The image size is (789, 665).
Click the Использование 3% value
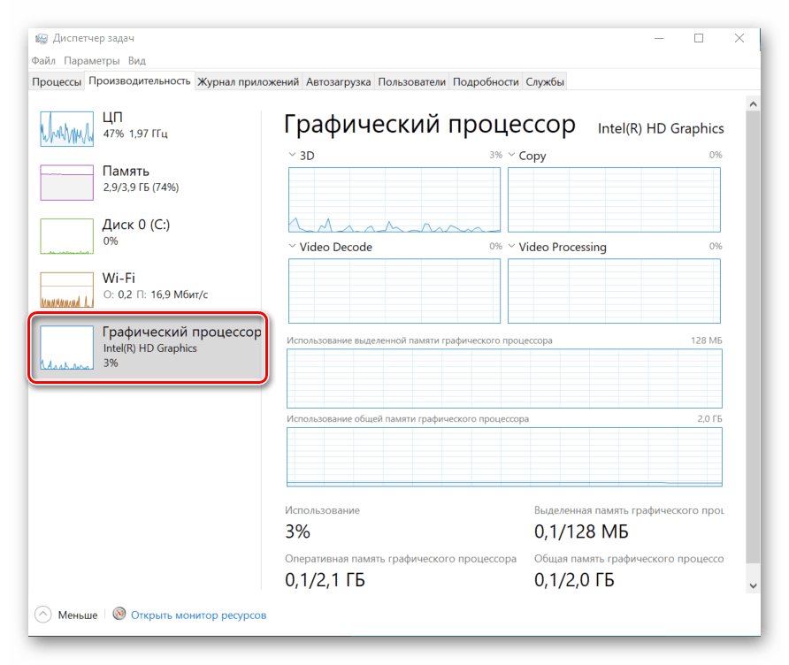point(297,531)
